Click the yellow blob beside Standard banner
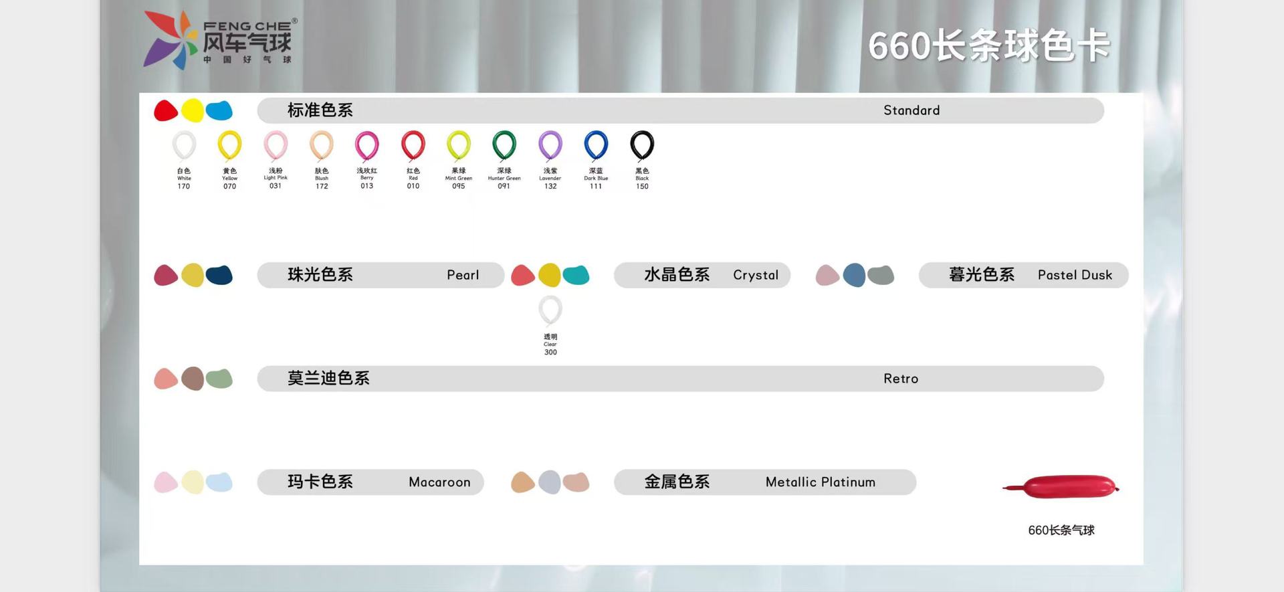Image resolution: width=1284 pixels, height=592 pixels. click(x=193, y=110)
